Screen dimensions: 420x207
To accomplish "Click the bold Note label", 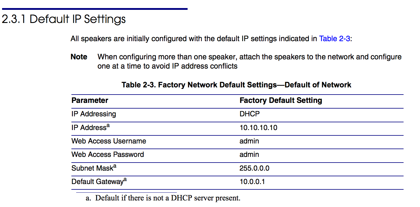I will pos(79,57).
